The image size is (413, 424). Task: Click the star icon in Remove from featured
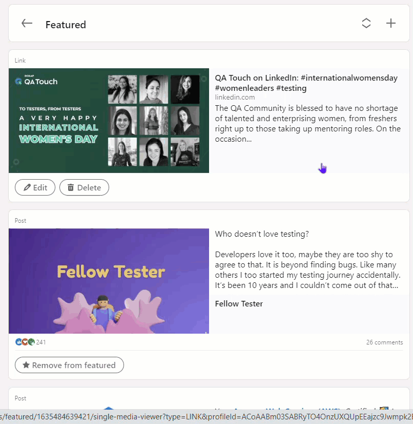tap(26, 365)
